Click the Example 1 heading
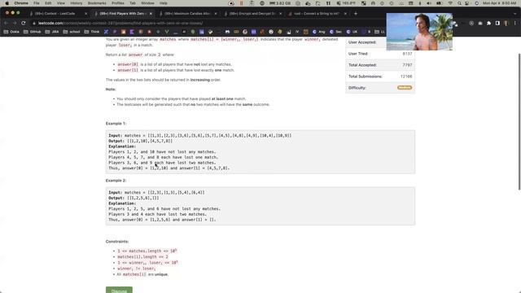 (x=116, y=123)
